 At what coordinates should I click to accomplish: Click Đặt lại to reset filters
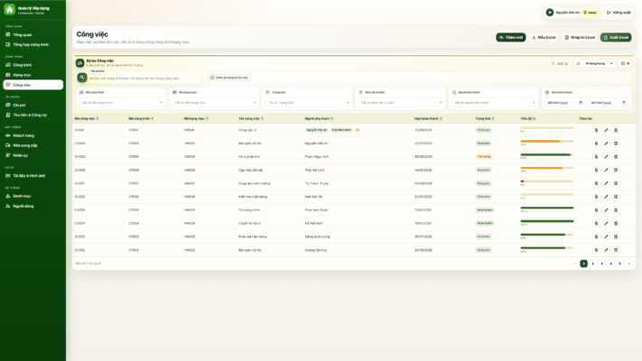tap(560, 63)
